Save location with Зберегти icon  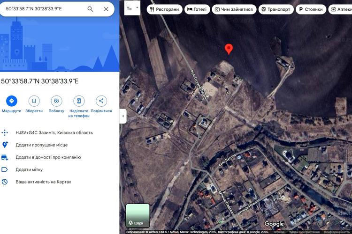[x=34, y=101]
